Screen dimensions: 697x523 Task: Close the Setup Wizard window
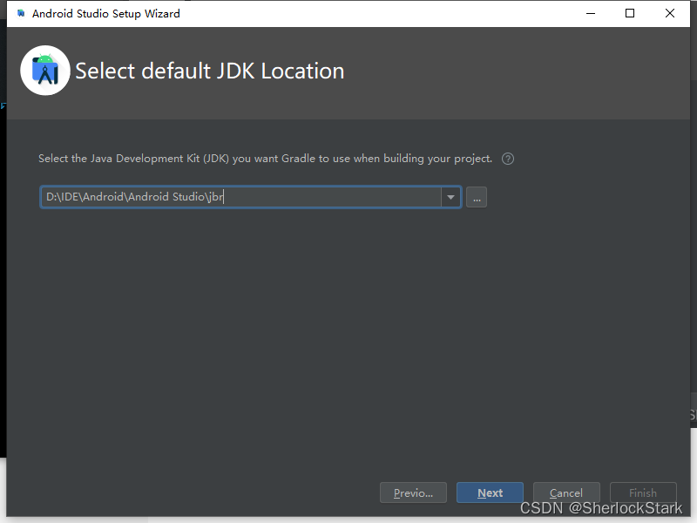[669, 13]
